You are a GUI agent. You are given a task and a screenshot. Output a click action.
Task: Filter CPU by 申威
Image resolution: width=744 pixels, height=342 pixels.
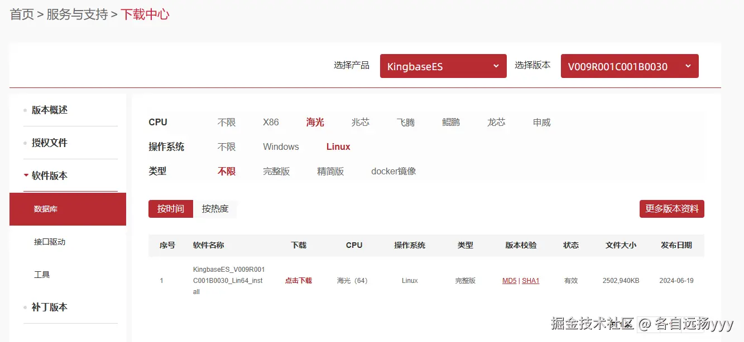(x=542, y=123)
